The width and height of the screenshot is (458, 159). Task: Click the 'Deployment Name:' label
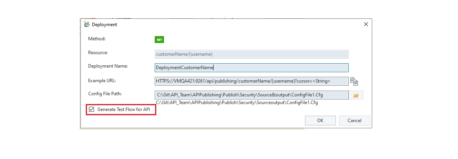point(108,66)
